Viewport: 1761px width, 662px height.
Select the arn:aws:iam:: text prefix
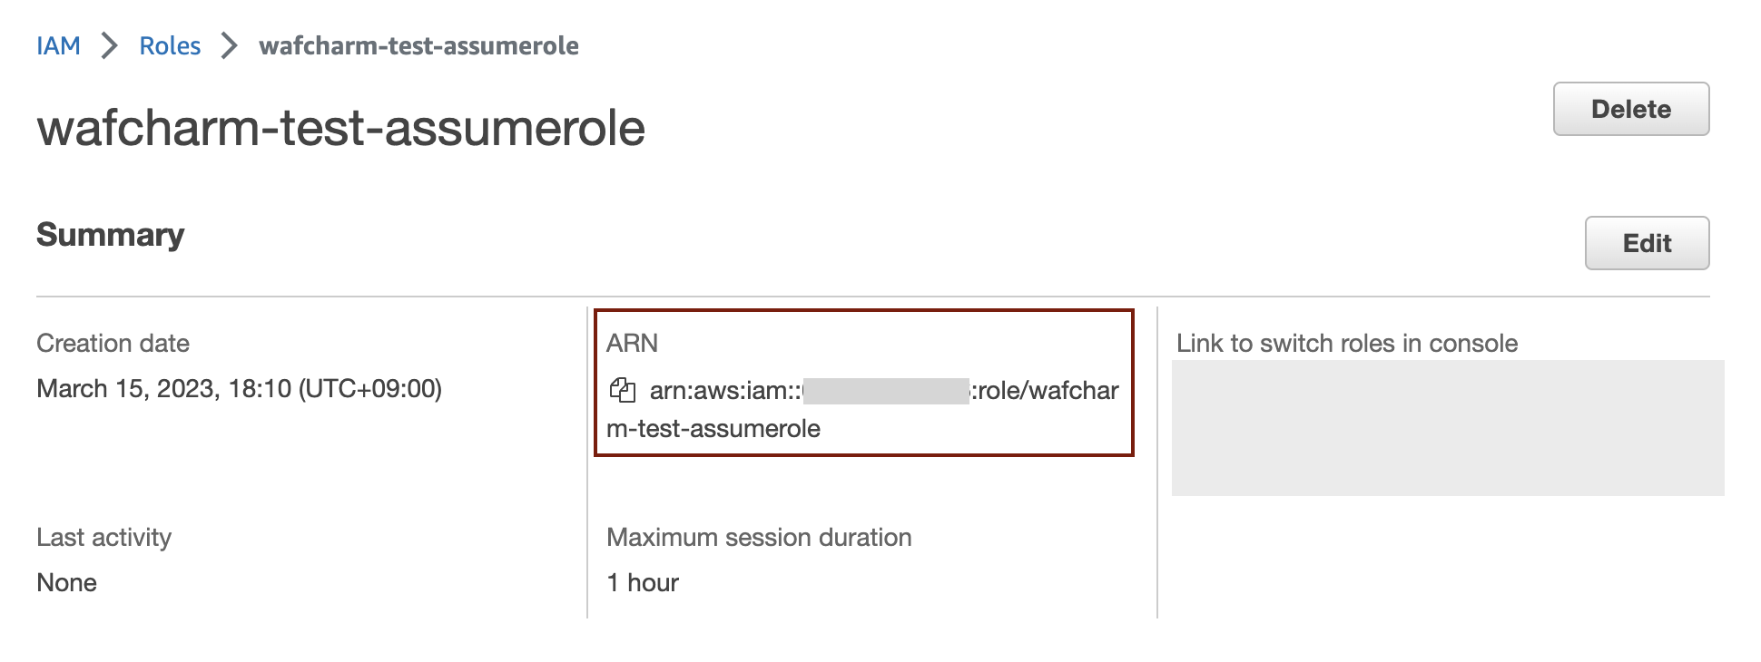(725, 391)
